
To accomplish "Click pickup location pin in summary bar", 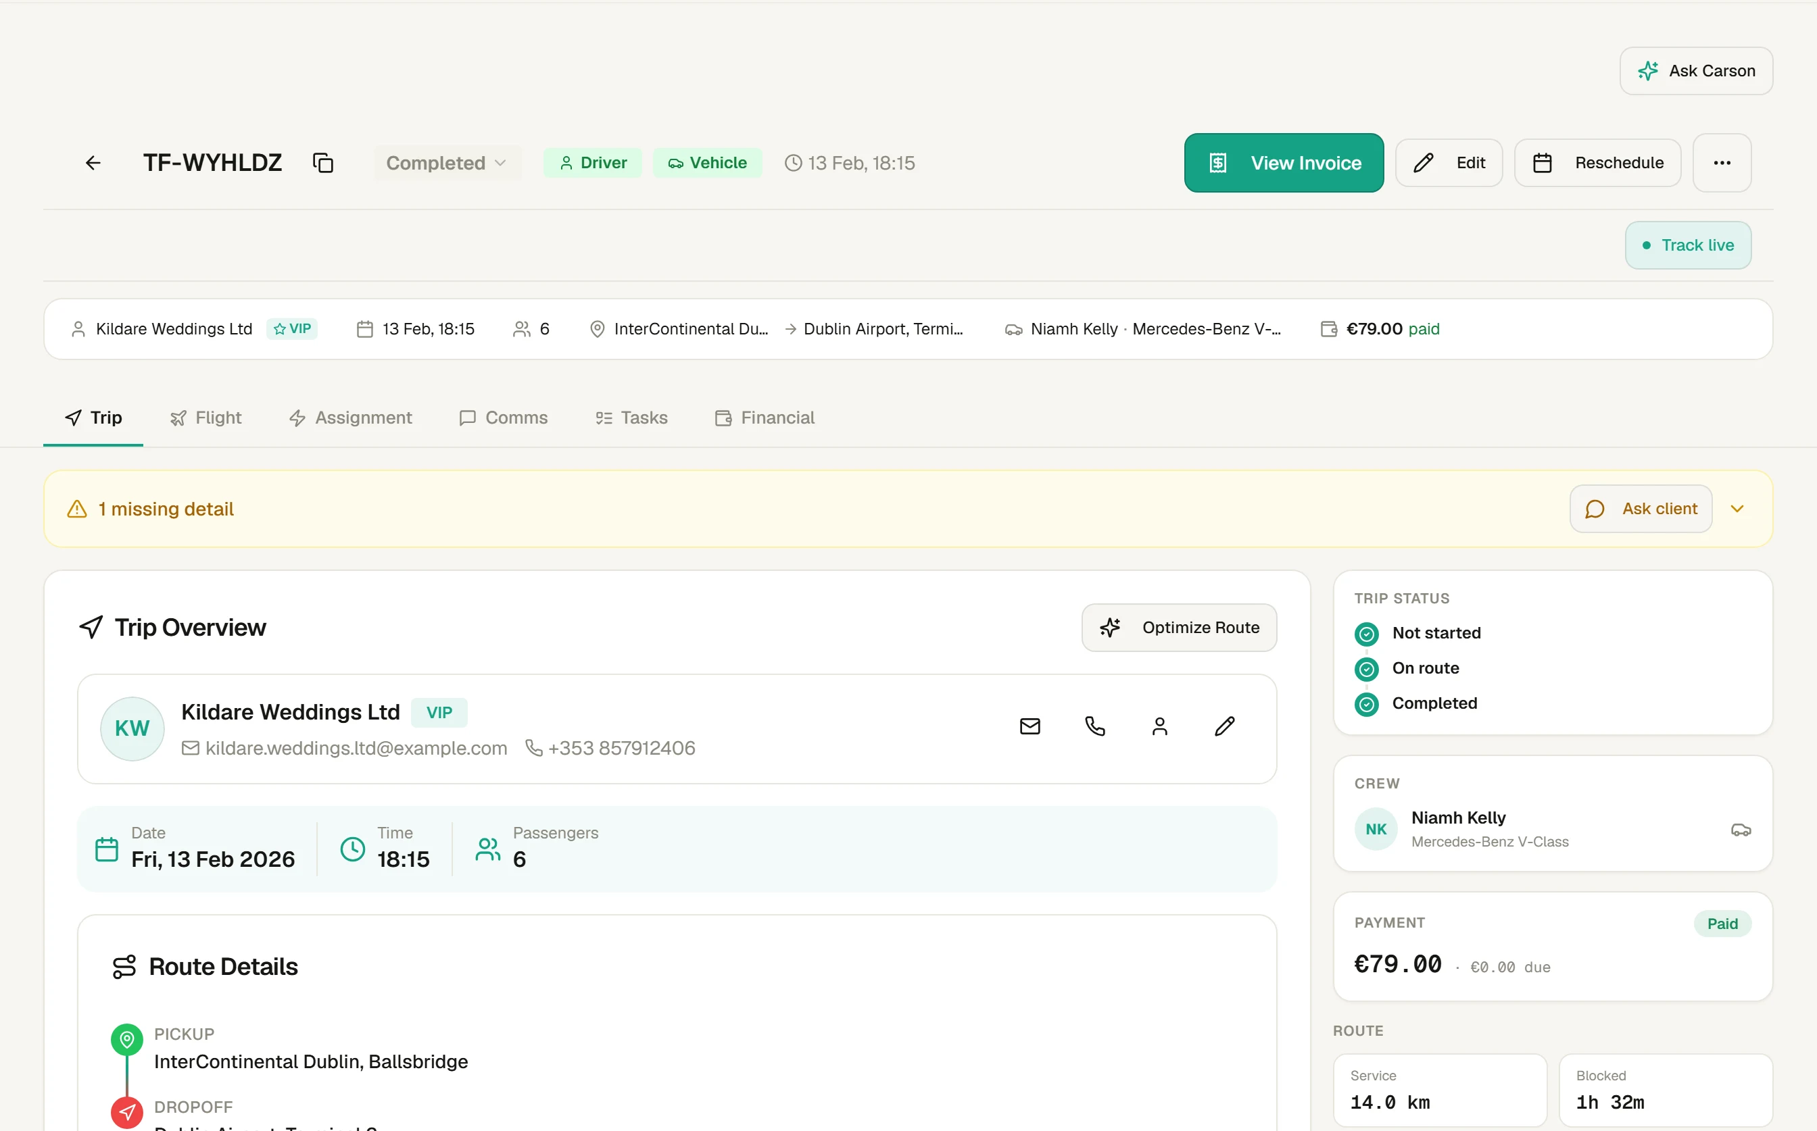I will (597, 329).
